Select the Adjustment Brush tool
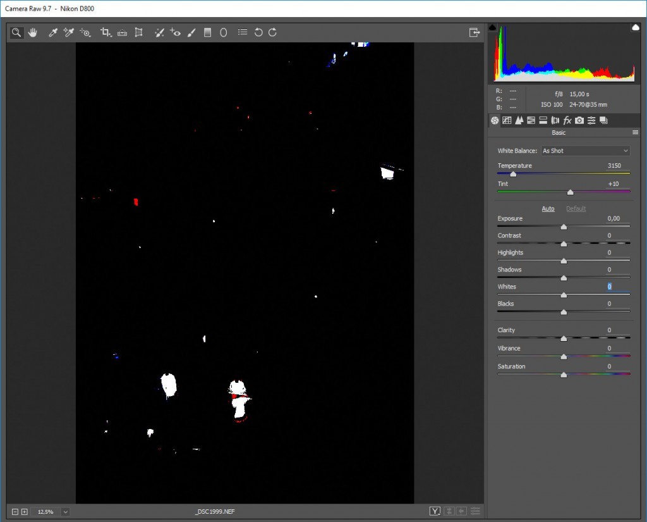 tap(191, 32)
